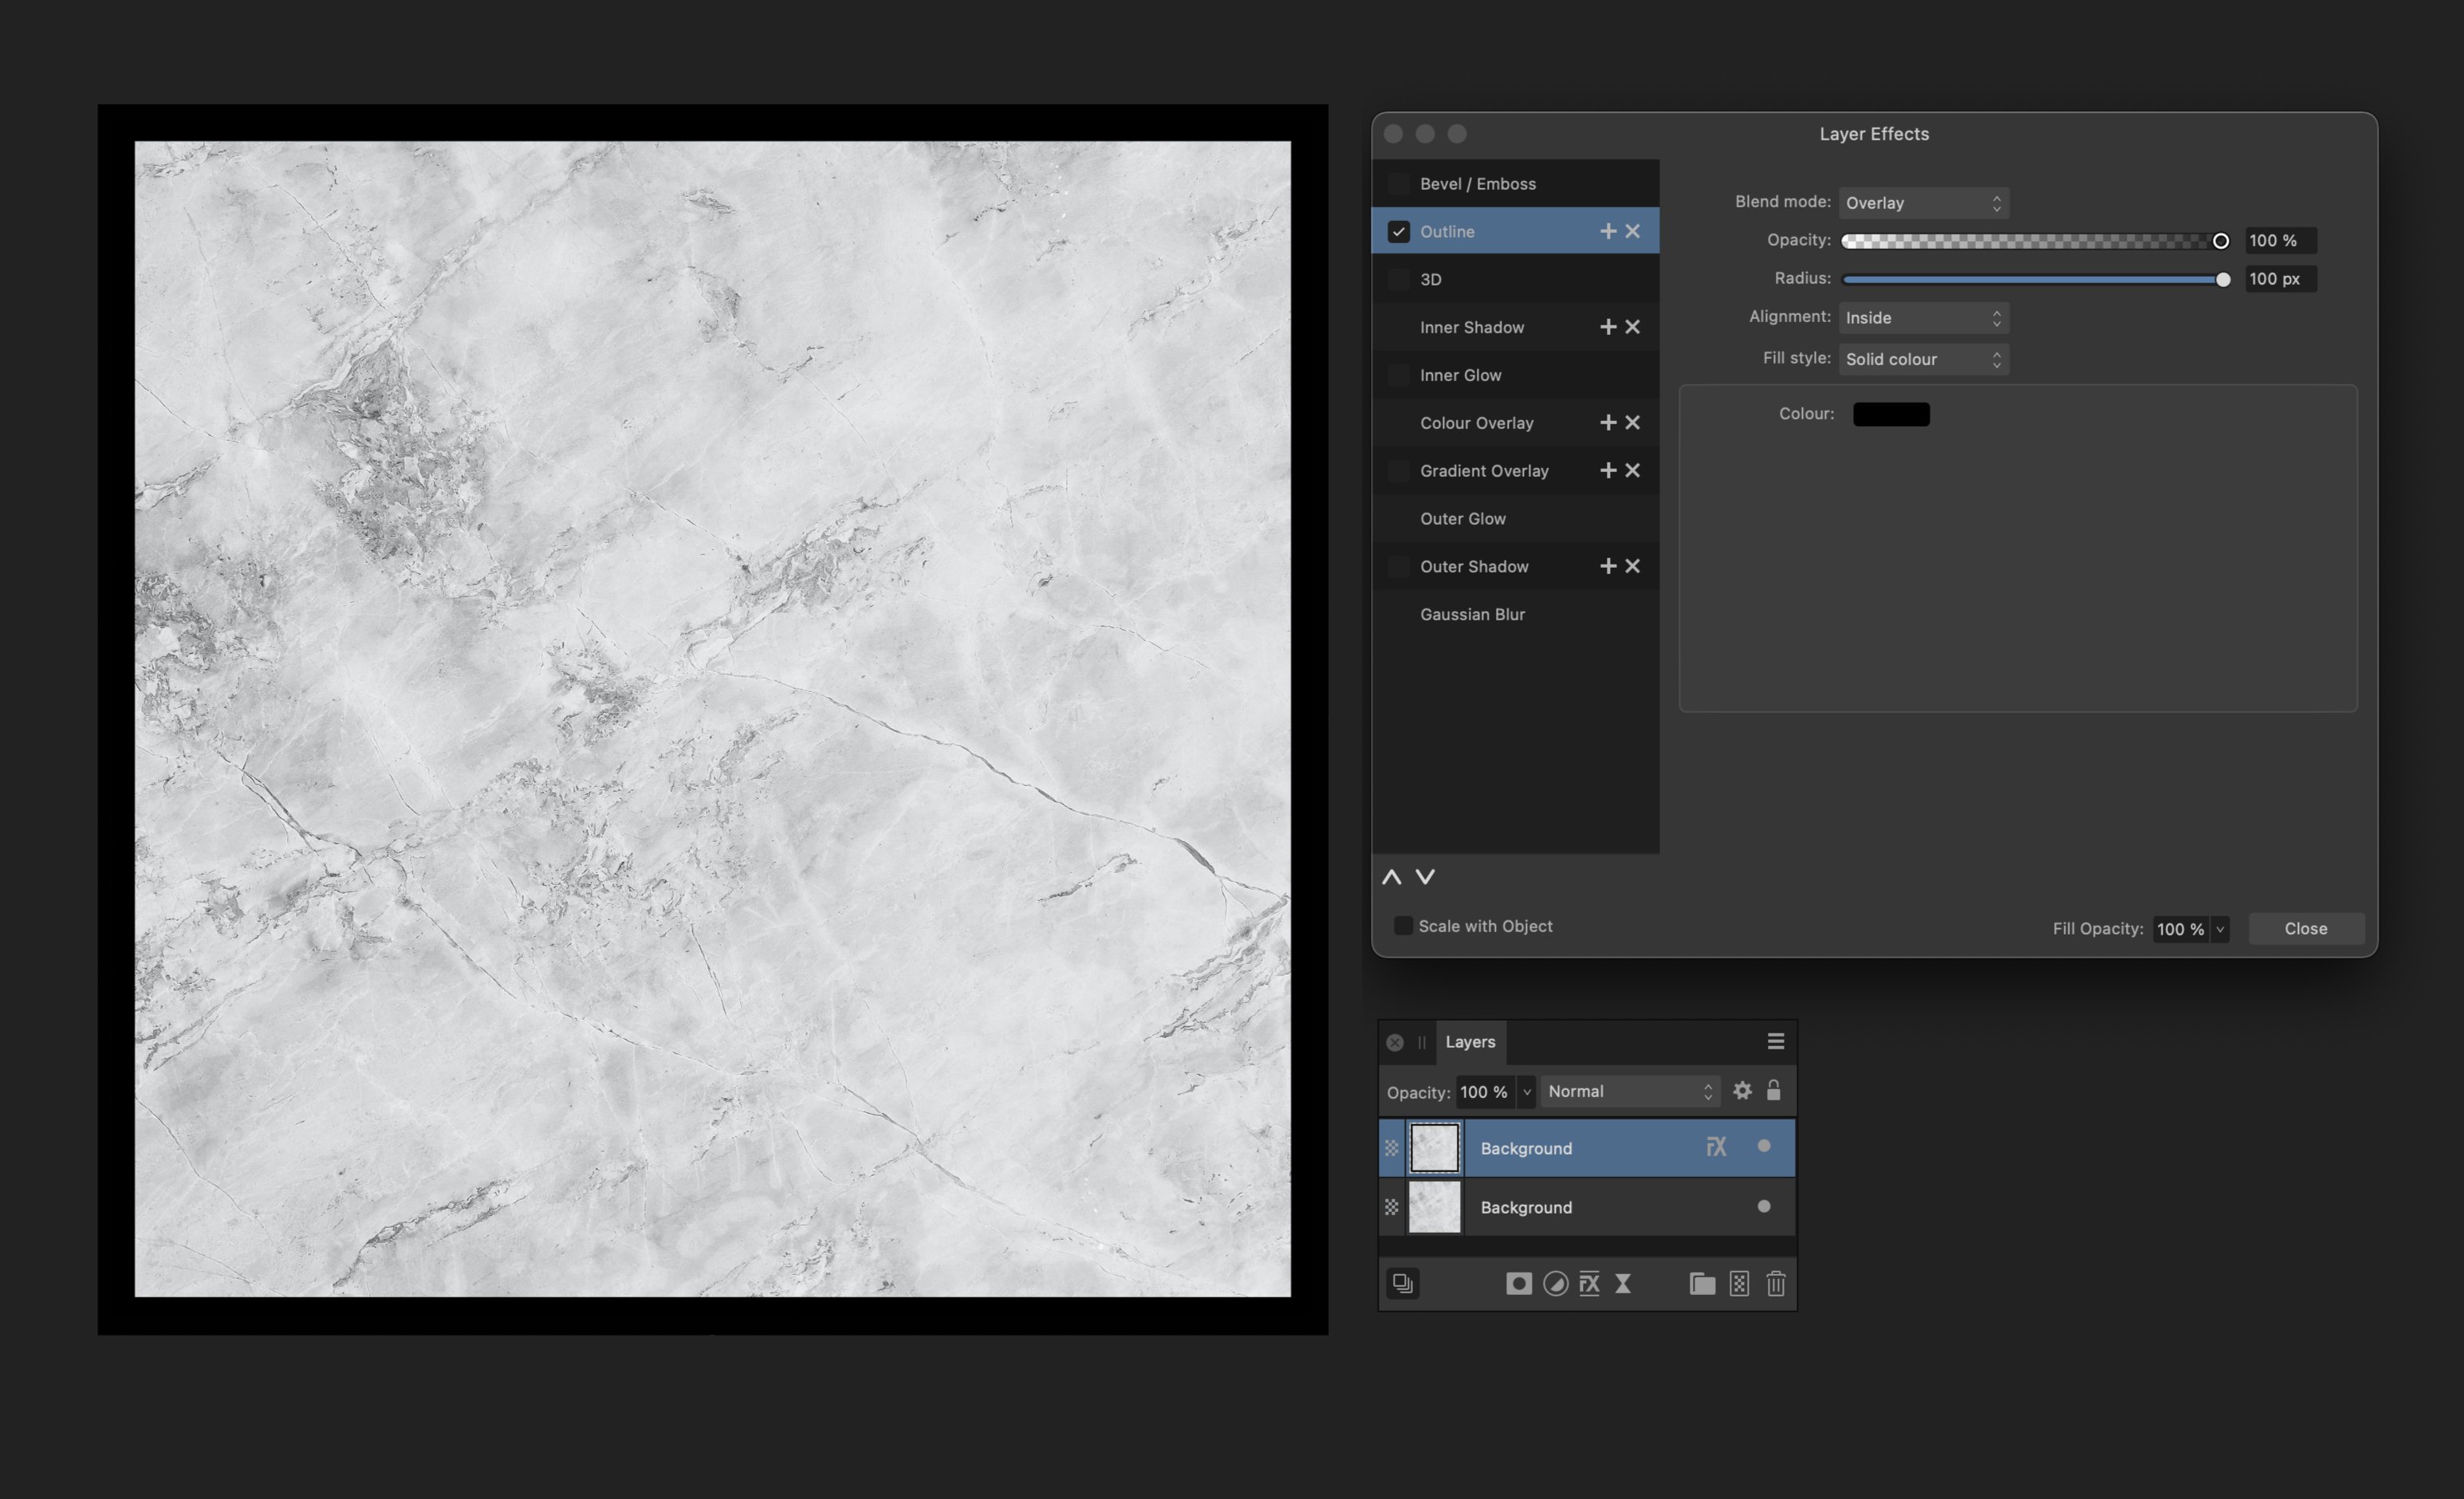Delete selected layer with trash icon
Viewport: 2464px width, 1499px height.
click(1775, 1284)
